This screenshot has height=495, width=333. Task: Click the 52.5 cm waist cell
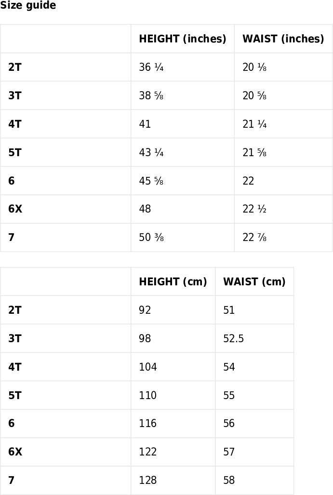233,339
